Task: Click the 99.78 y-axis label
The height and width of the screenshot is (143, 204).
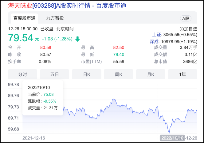Action: coord(14,85)
